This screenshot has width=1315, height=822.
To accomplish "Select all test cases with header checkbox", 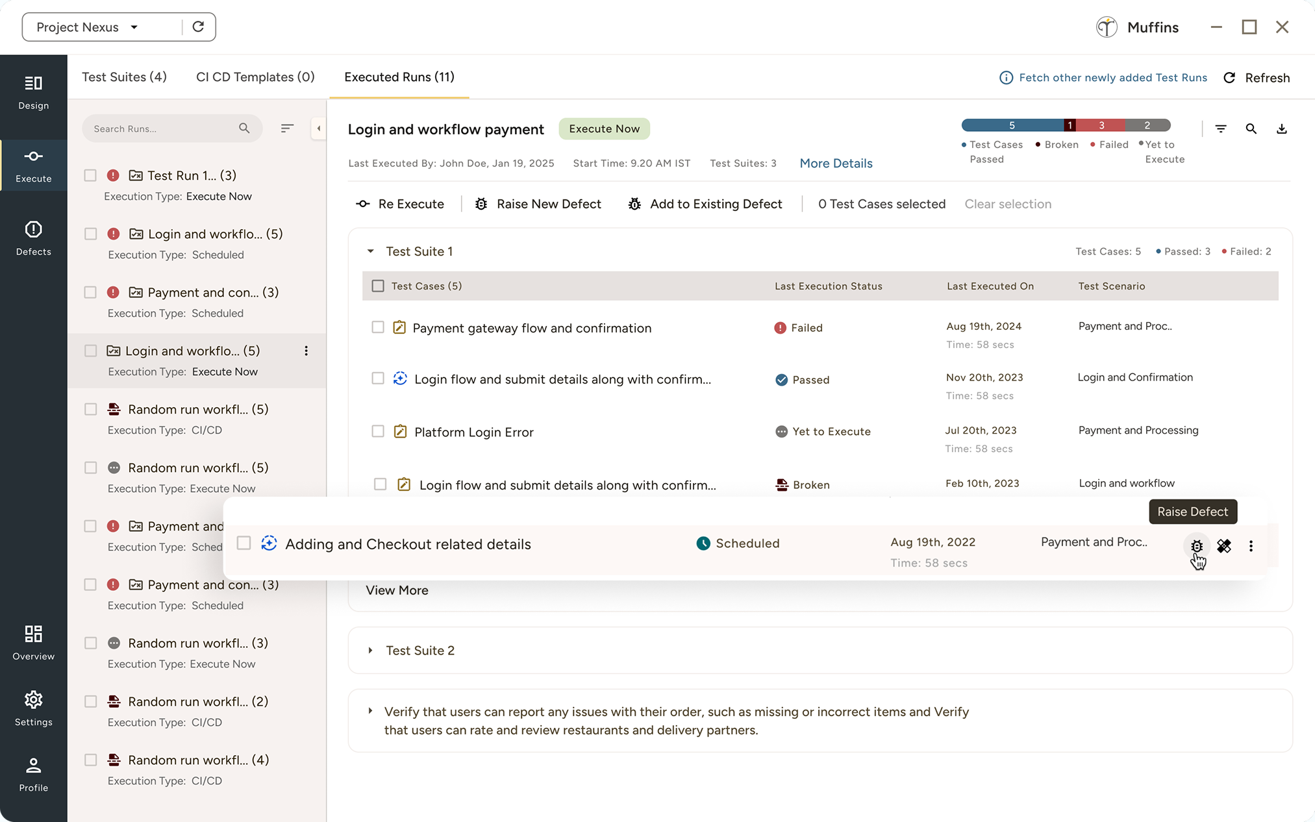I will tap(377, 286).
